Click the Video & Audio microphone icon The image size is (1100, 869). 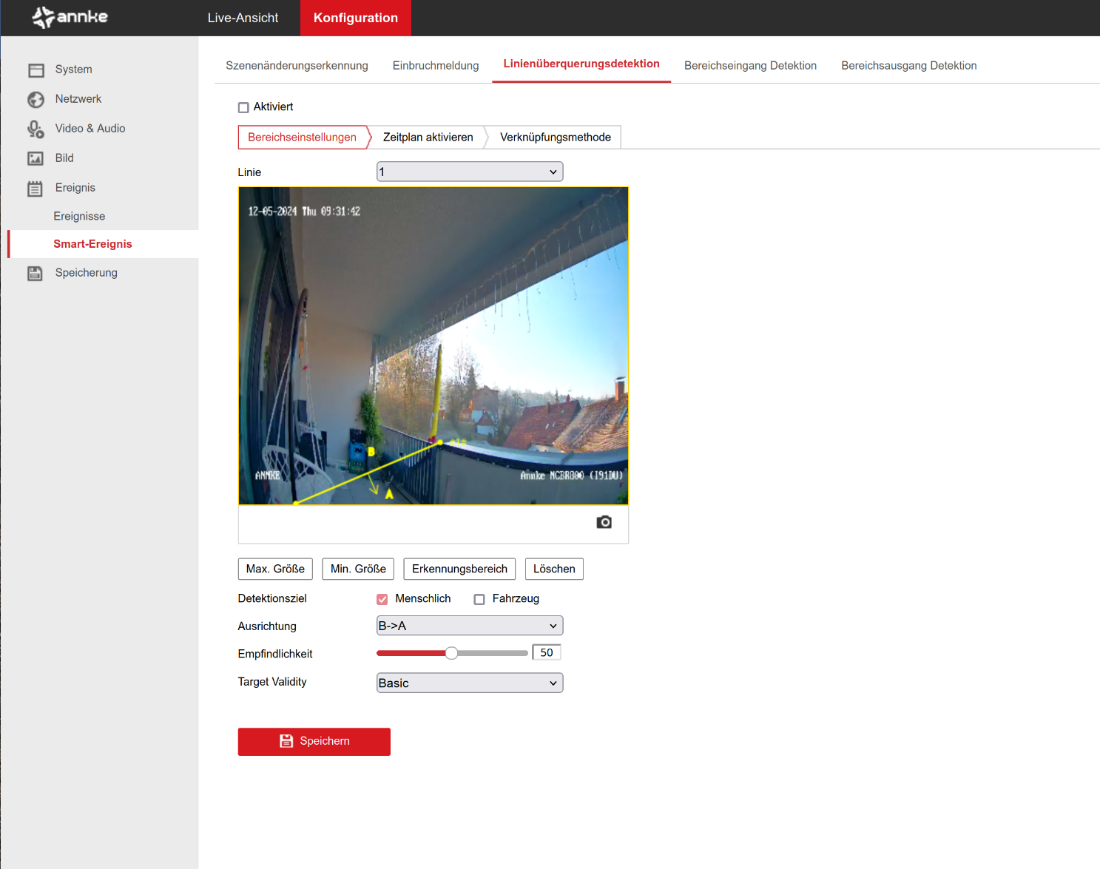coord(36,129)
